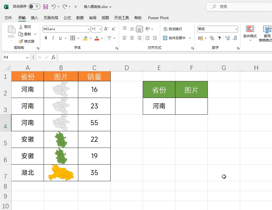
Task: Open the 插入 (Insert) ribbon tab
Action: point(34,18)
